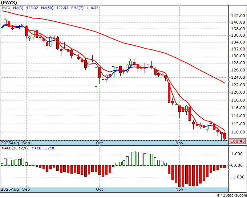Click the 109.32 MA(3) value

tap(32, 8)
